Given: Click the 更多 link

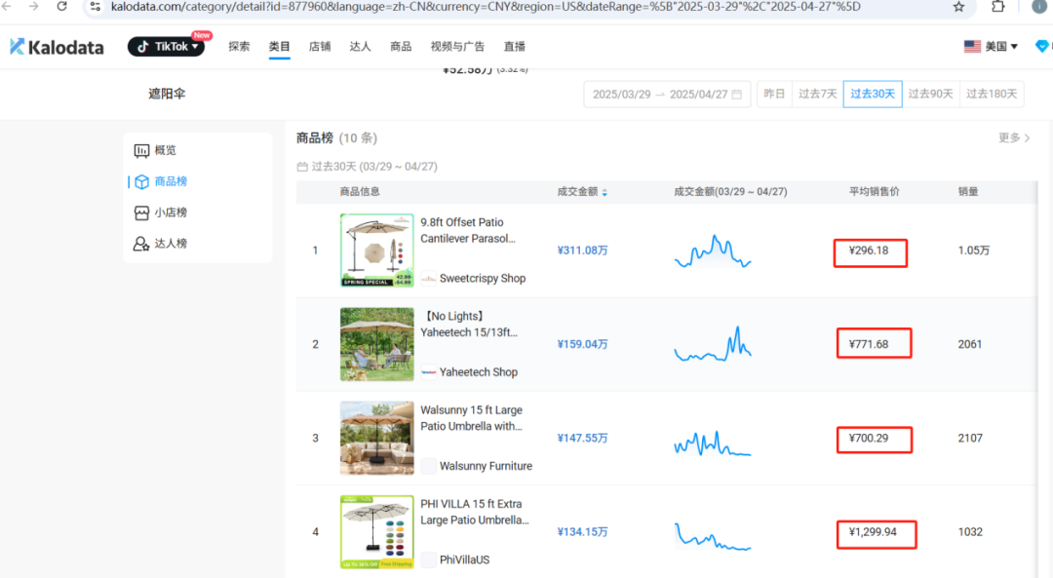Looking at the screenshot, I should pyautogui.click(x=1014, y=137).
